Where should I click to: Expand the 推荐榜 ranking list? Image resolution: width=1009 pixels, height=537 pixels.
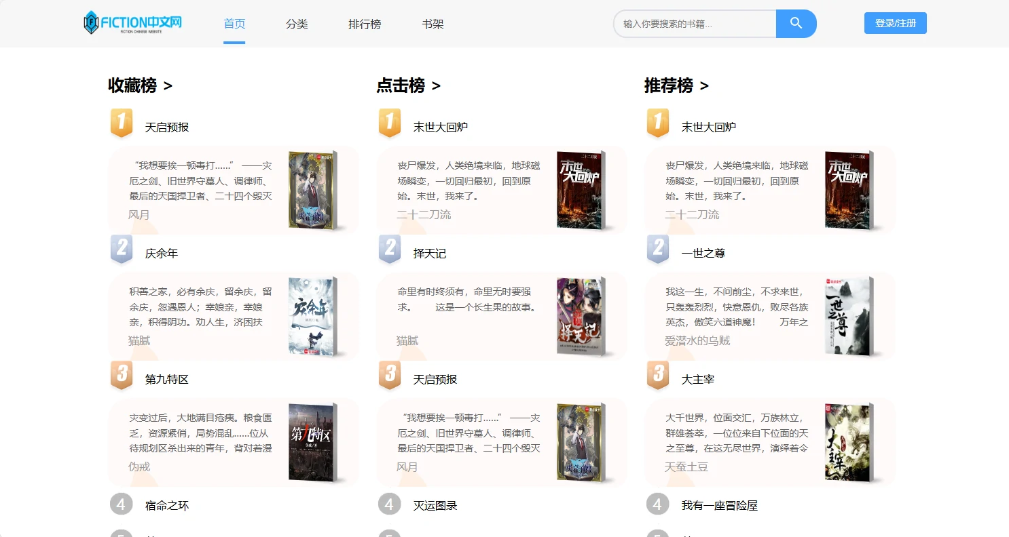(676, 85)
